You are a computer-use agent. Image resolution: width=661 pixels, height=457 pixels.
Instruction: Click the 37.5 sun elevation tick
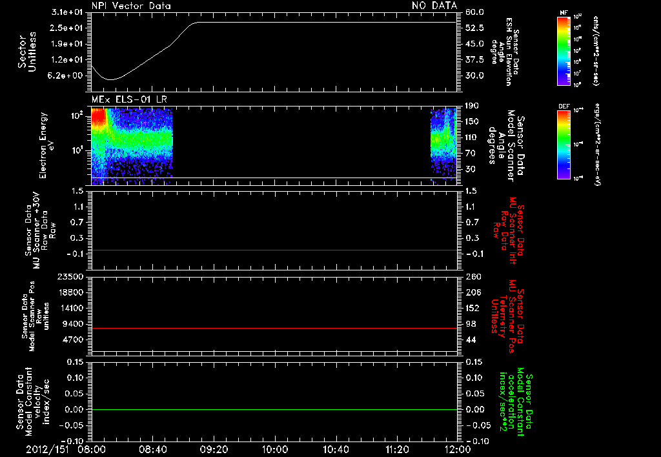pyautogui.click(x=474, y=60)
